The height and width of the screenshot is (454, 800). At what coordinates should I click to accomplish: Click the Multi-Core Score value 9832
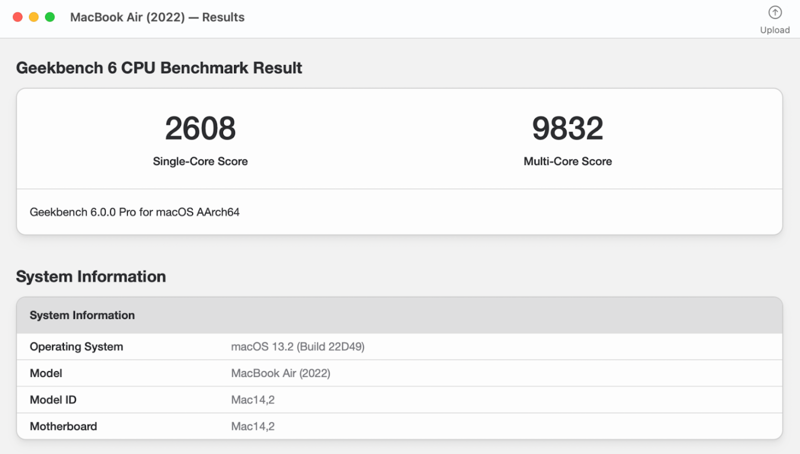[567, 126]
